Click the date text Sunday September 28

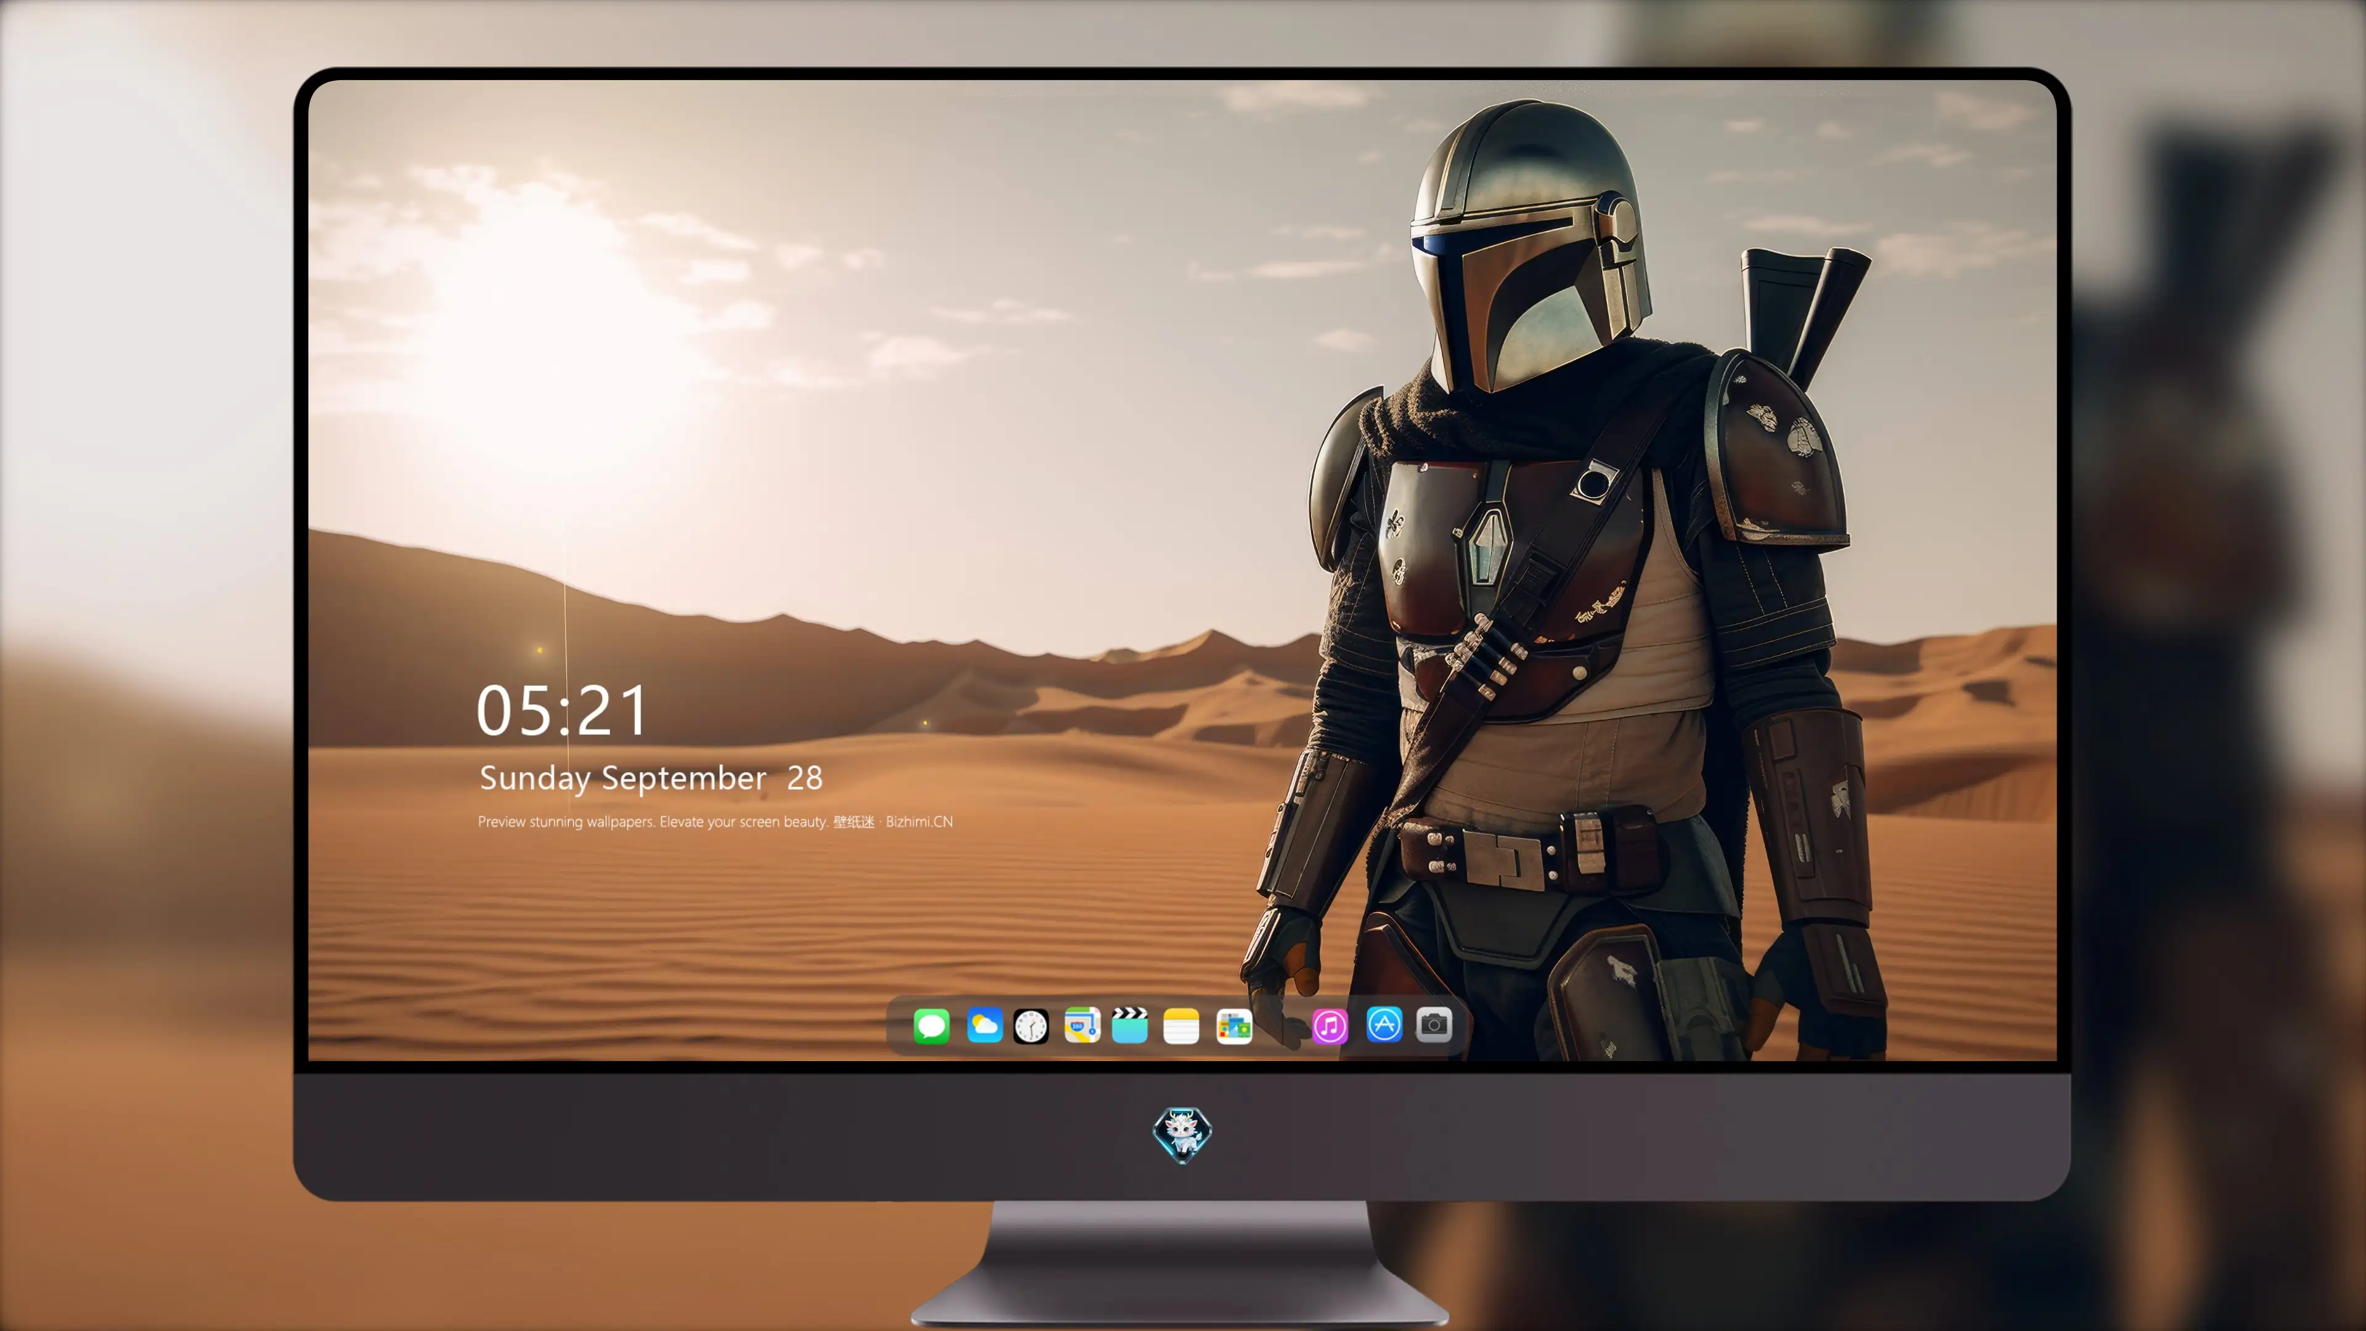click(651, 778)
